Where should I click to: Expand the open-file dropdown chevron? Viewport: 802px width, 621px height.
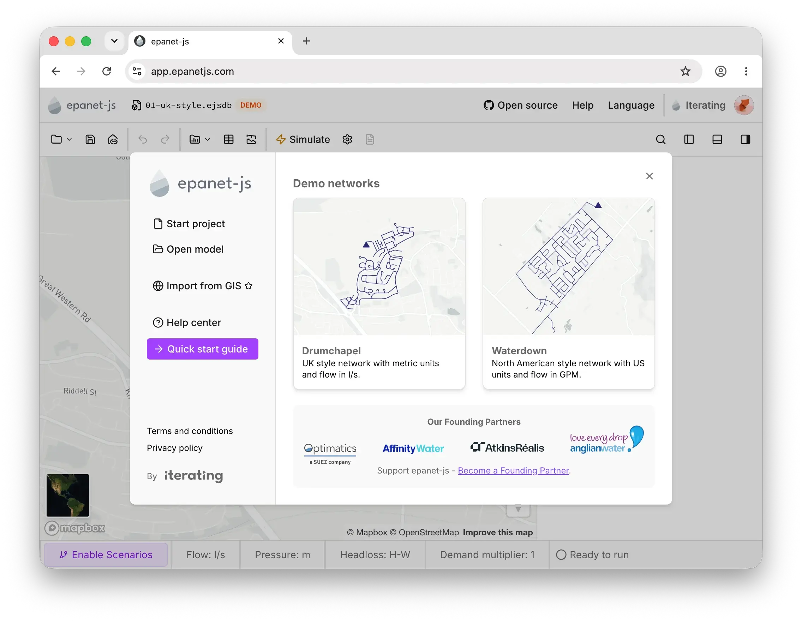pos(70,139)
